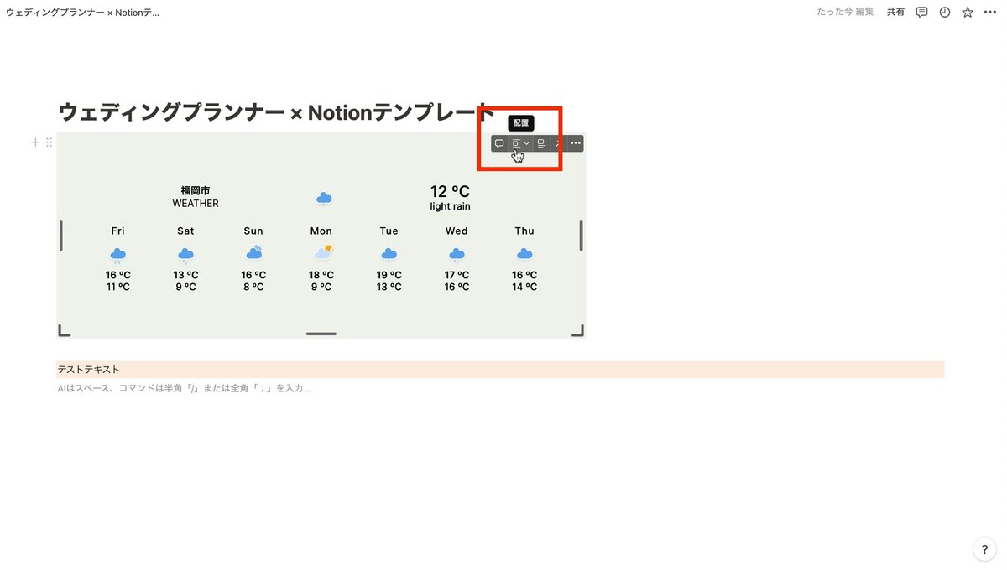Click the page title breadcrumb in top bar
The height and width of the screenshot is (570, 1007).
tap(83, 13)
